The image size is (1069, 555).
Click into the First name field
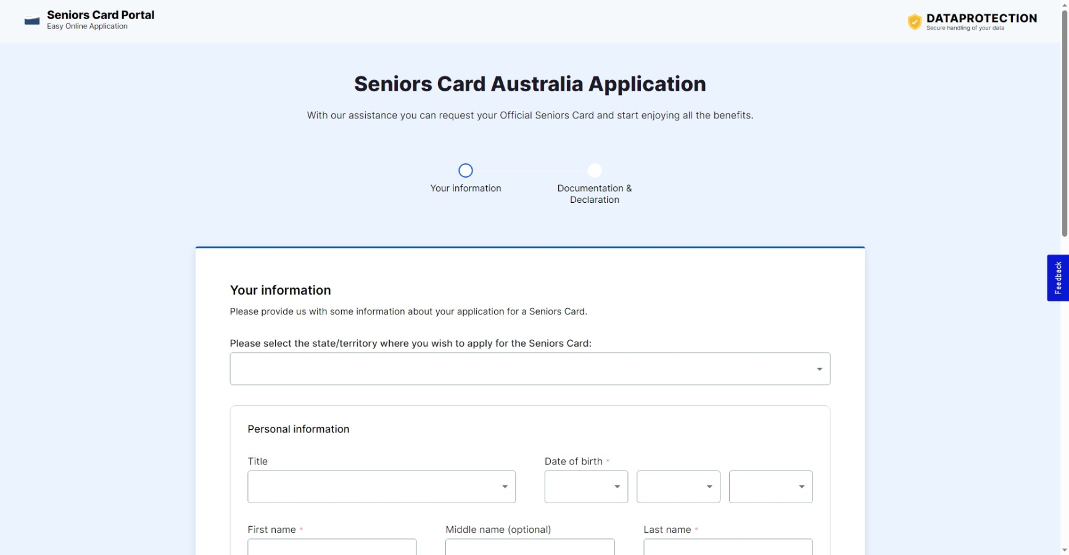[x=332, y=547]
